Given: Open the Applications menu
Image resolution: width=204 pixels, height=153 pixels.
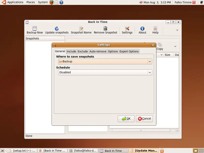Looking at the screenshot, I should (x=15, y=2).
